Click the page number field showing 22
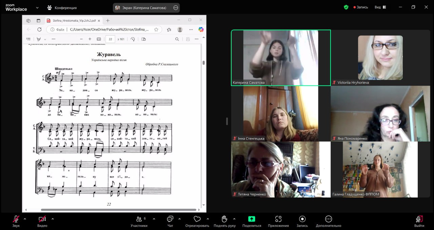 [x=111, y=39]
